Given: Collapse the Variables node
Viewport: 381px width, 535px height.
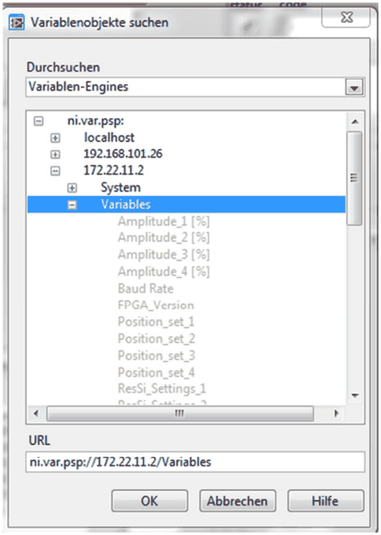Looking at the screenshot, I should (72, 205).
